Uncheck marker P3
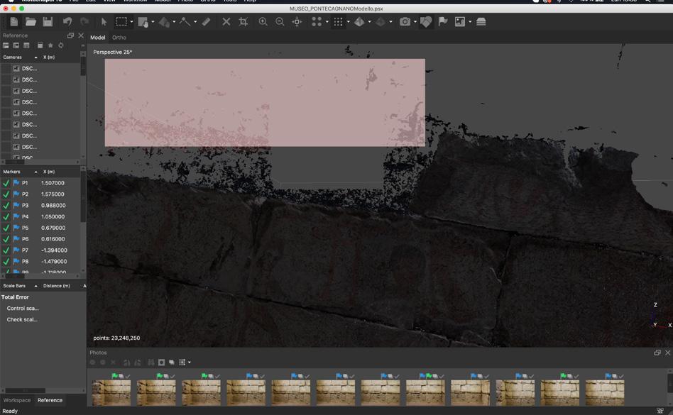673x415 pixels. pos(6,205)
